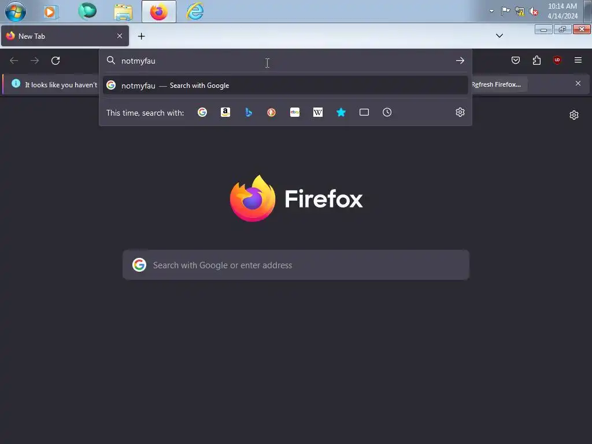Expand the list all tabs chevron
592x444 pixels.
click(499, 36)
